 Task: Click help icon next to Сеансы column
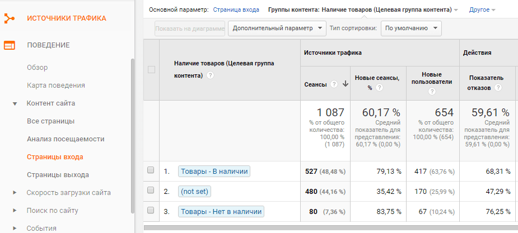[334, 84]
